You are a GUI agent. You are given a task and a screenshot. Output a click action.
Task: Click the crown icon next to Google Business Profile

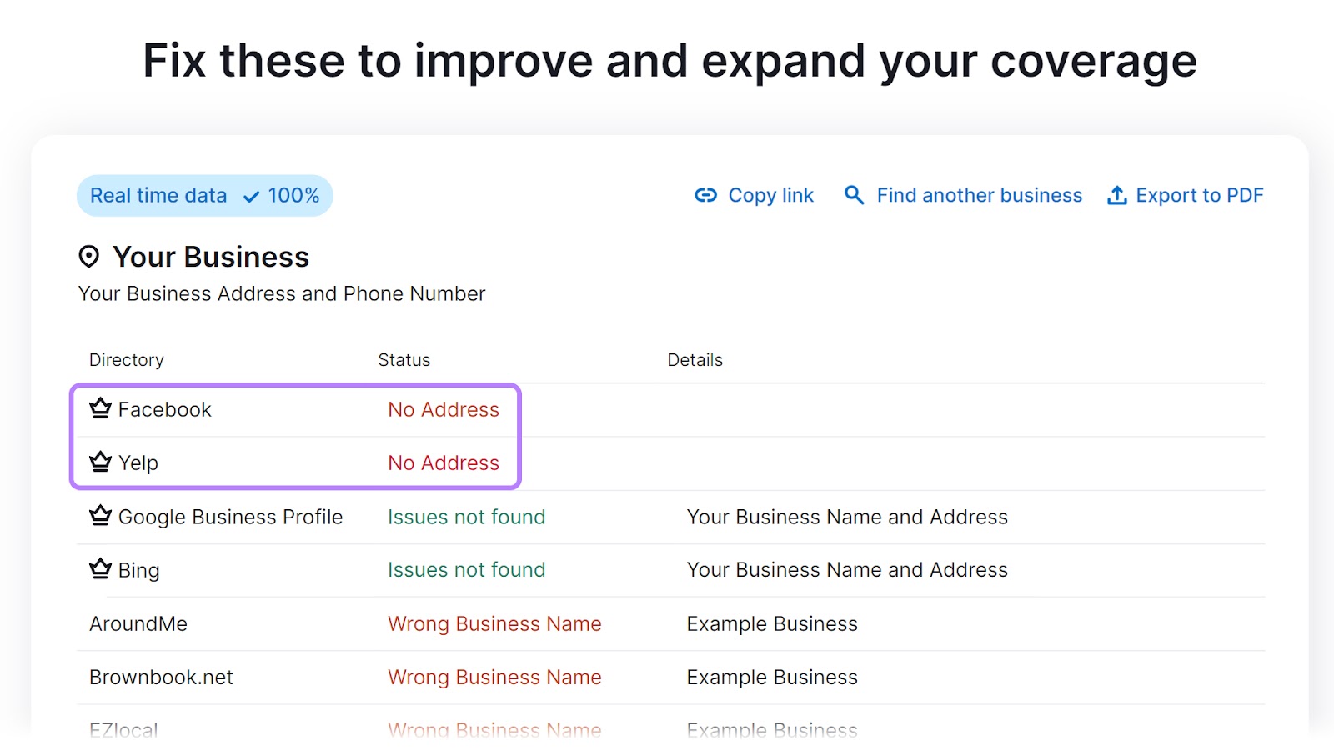coord(100,516)
